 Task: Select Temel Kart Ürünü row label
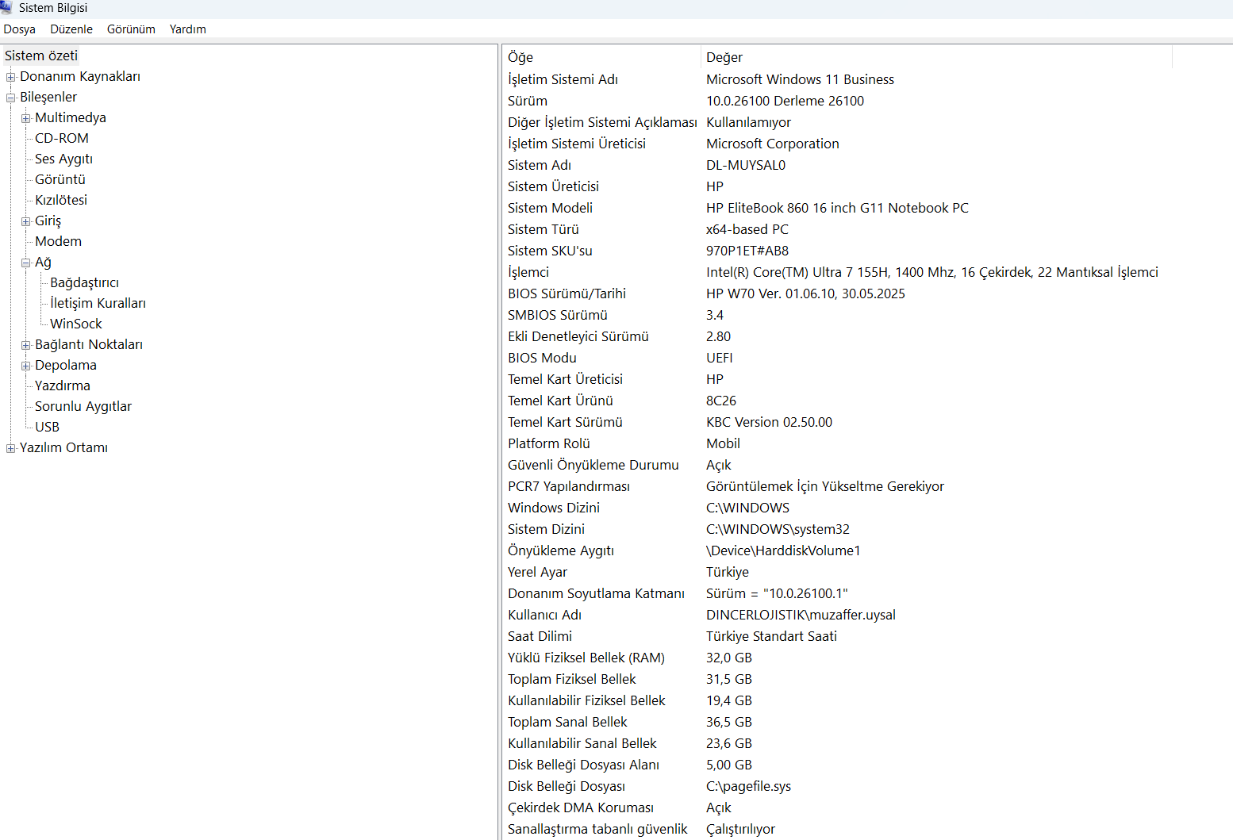click(560, 401)
